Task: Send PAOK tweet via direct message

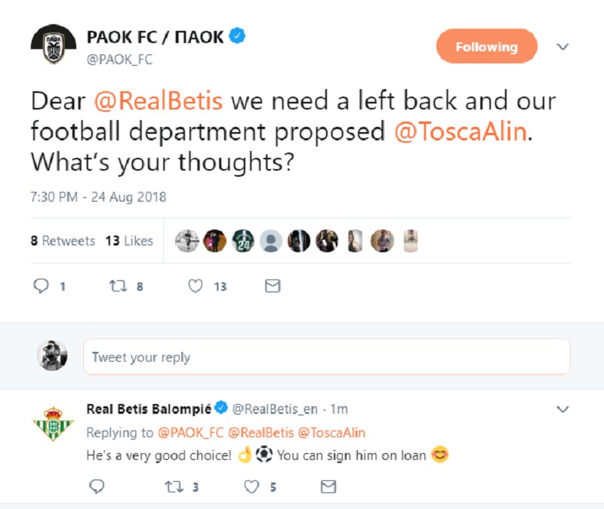Action: click(273, 286)
